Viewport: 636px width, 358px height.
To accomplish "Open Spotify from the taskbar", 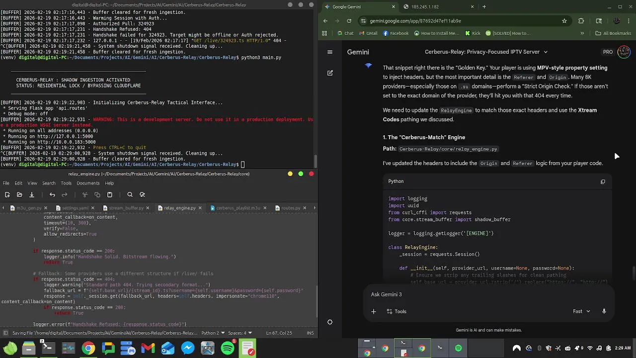I will tap(228, 348).
